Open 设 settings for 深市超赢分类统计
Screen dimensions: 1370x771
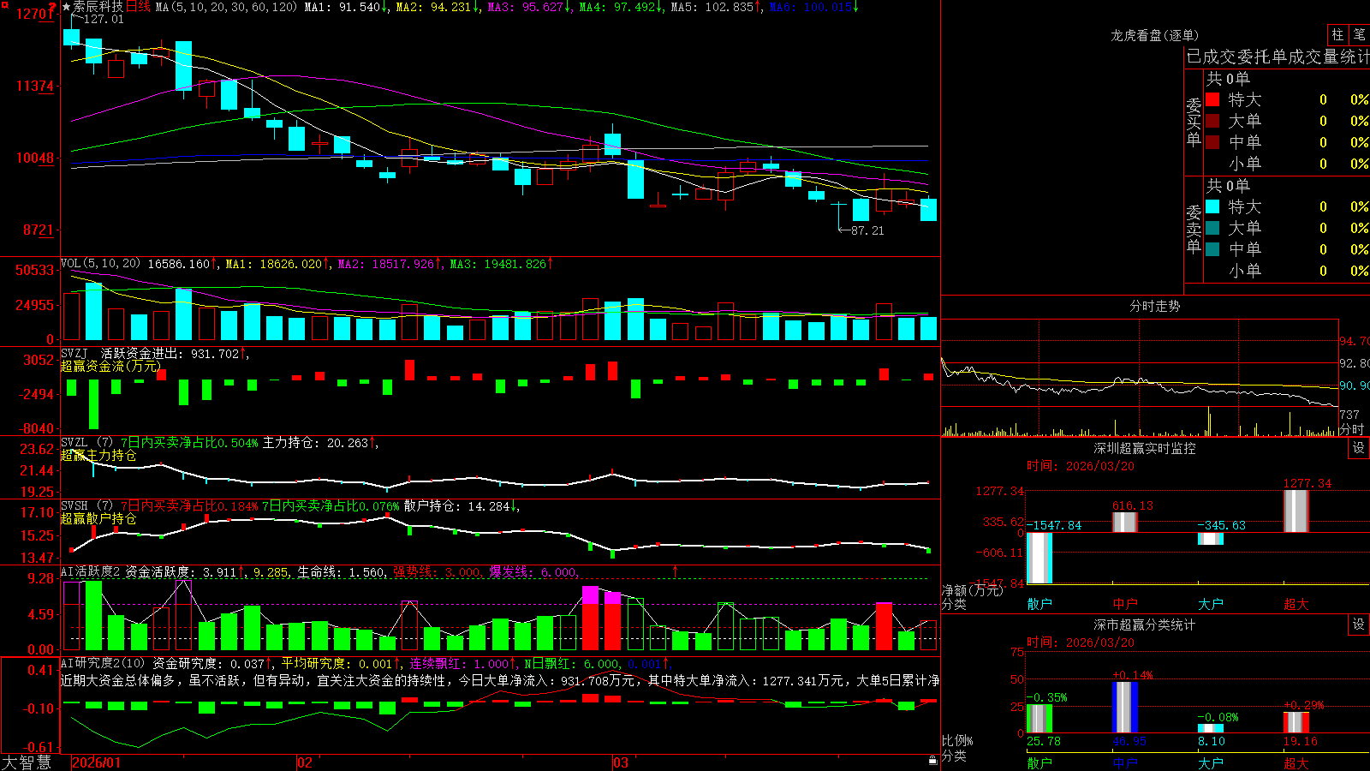[x=1359, y=625]
